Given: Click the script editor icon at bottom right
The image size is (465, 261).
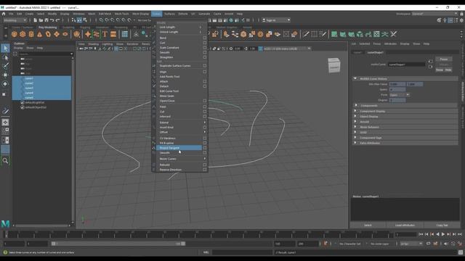Looking at the screenshot, I should coord(460,252).
